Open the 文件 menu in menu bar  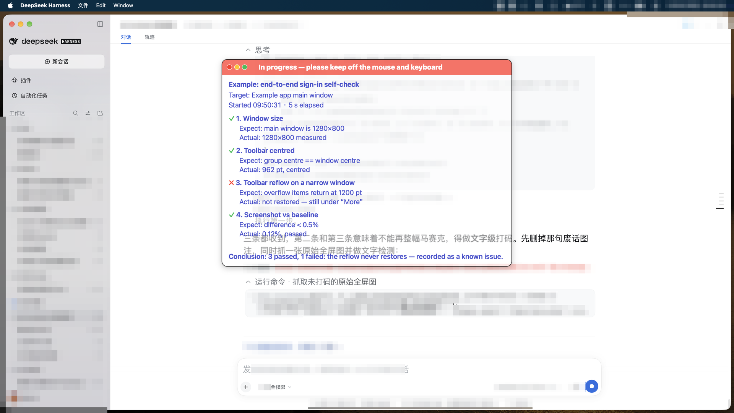[83, 5]
